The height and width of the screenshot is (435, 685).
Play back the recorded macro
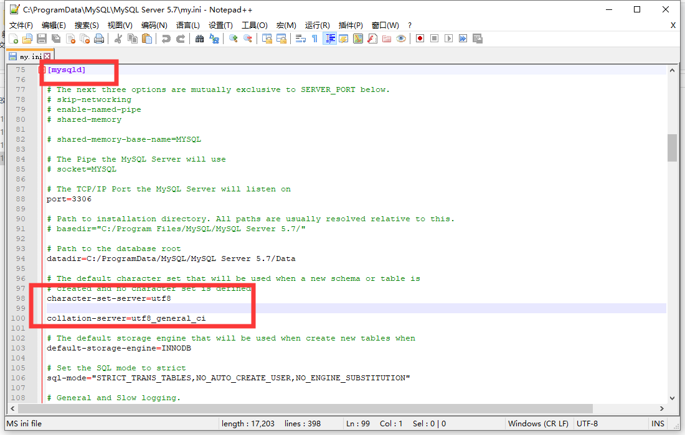448,39
